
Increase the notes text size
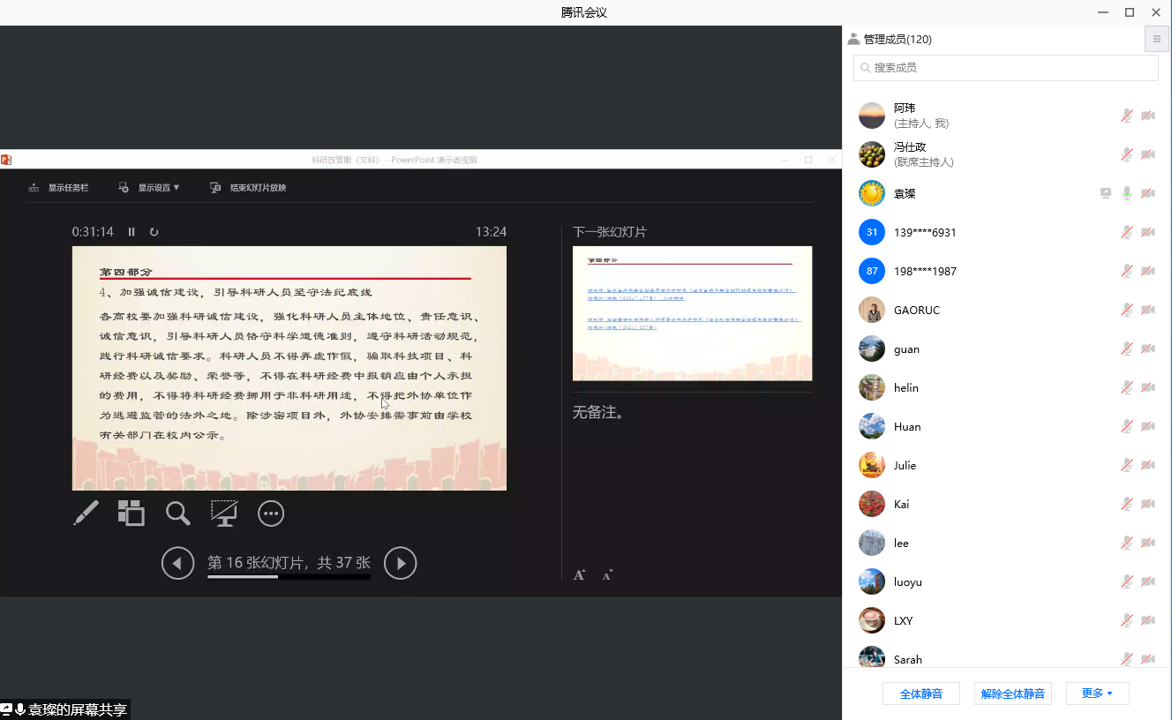(x=580, y=575)
